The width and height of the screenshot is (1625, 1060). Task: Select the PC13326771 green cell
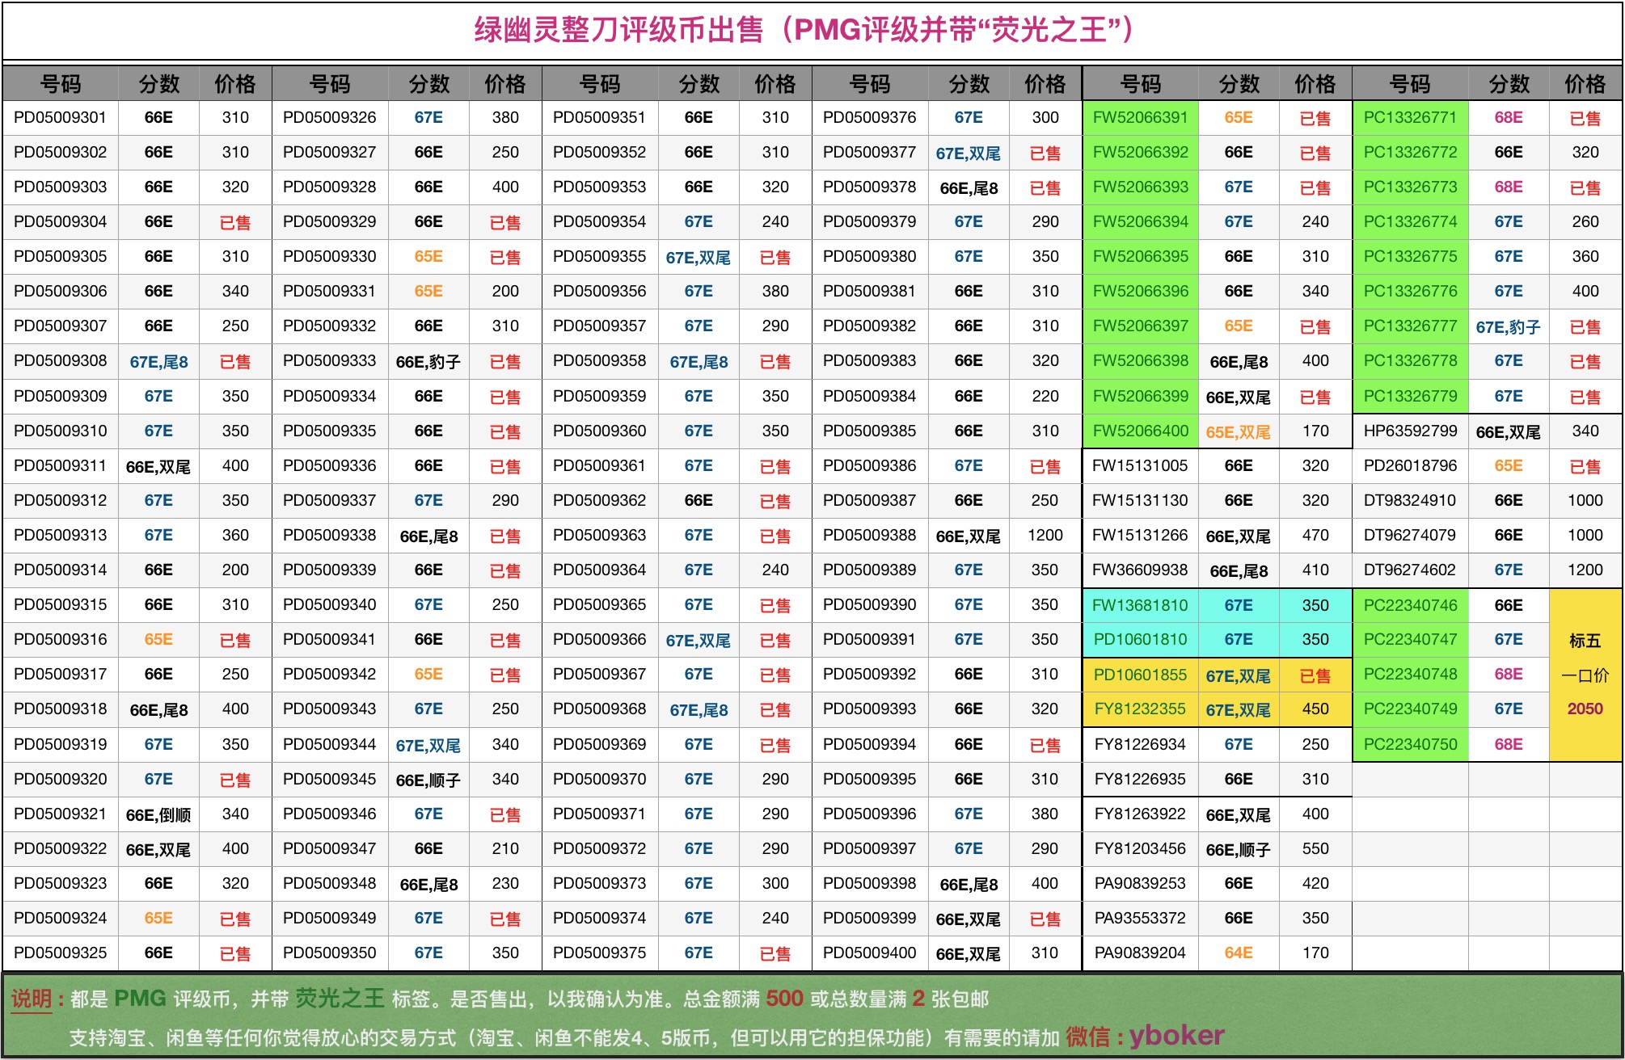(x=1410, y=118)
